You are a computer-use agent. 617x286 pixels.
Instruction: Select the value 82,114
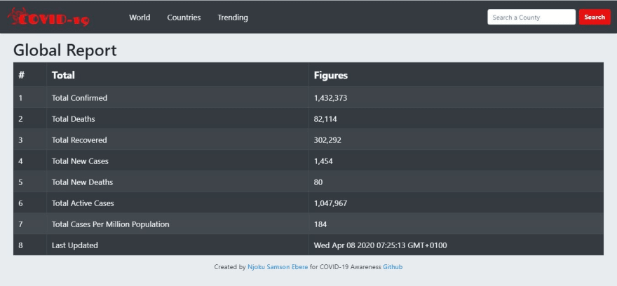point(325,118)
